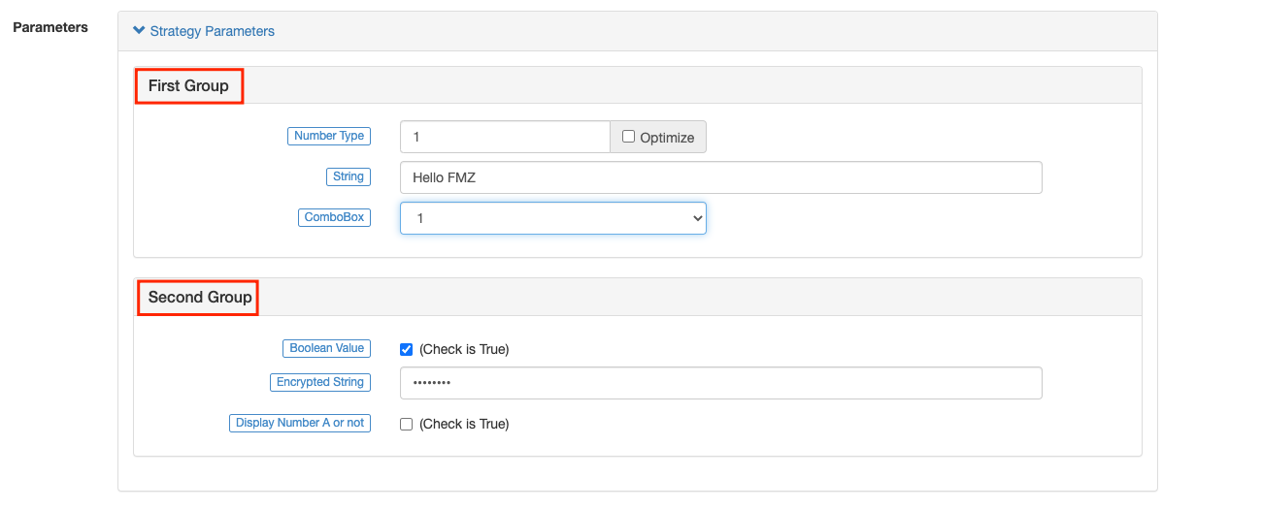Click the Display Number A or not label
This screenshot has width=1262, height=510.
click(x=300, y=423)
